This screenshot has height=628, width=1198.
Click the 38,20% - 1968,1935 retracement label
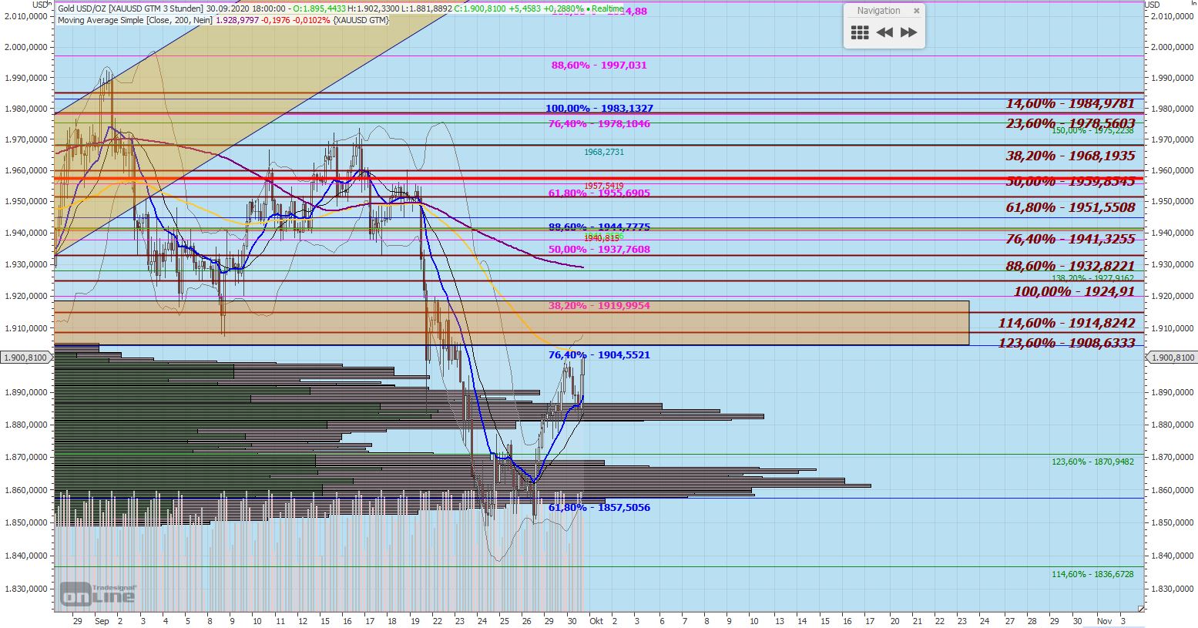(x=1071, y=156)
